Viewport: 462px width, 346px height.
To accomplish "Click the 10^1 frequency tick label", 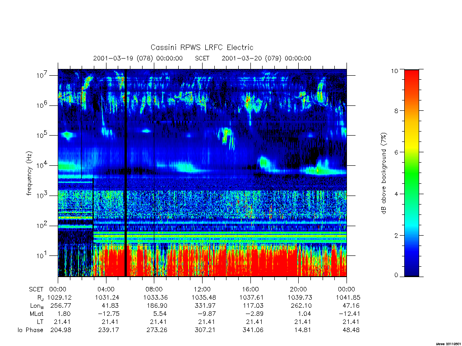I will click(43, 256).
